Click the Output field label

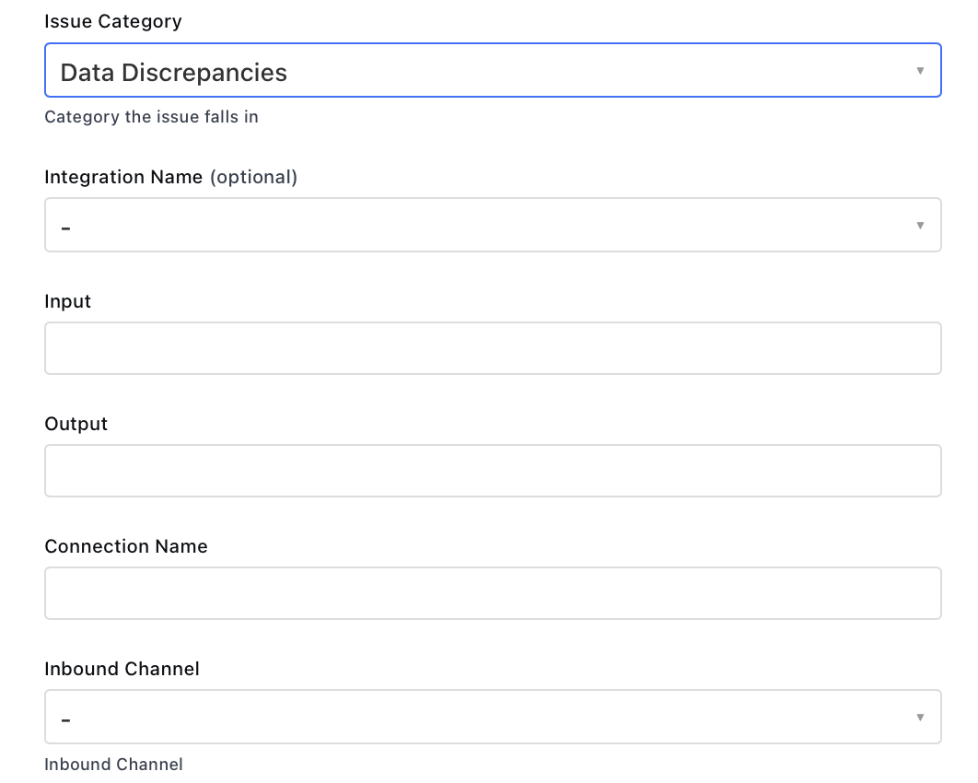(x=76, y=424)
